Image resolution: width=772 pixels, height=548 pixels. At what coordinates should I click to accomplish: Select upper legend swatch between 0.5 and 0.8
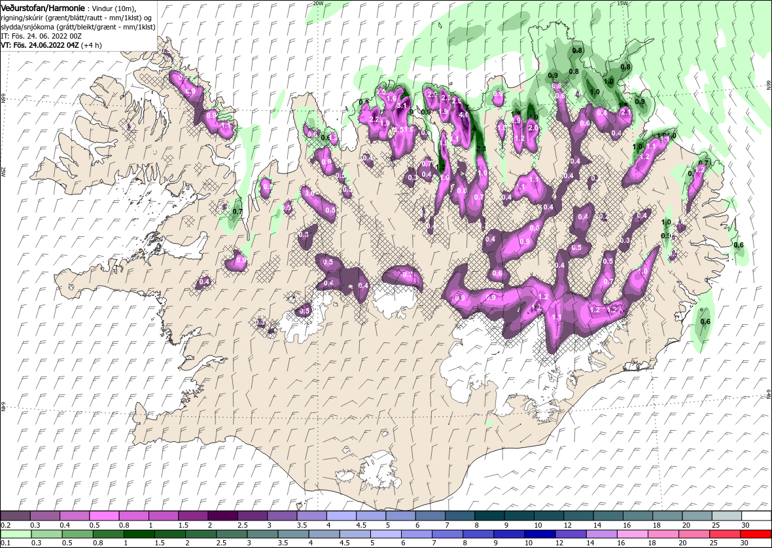tap(105, 516)
